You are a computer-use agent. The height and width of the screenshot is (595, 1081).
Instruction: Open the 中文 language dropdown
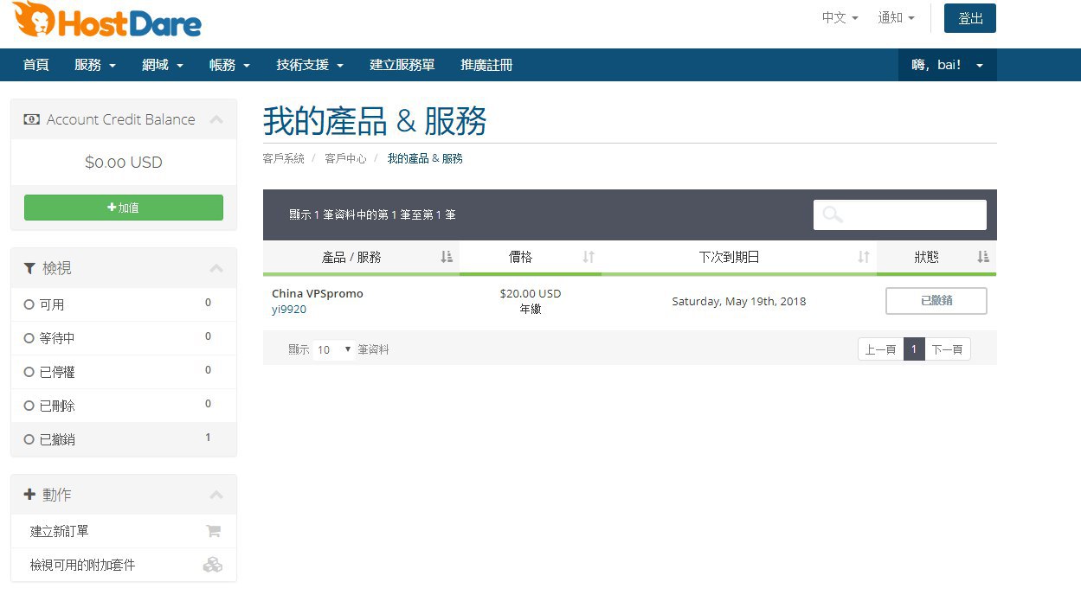[x=840, y=18]
